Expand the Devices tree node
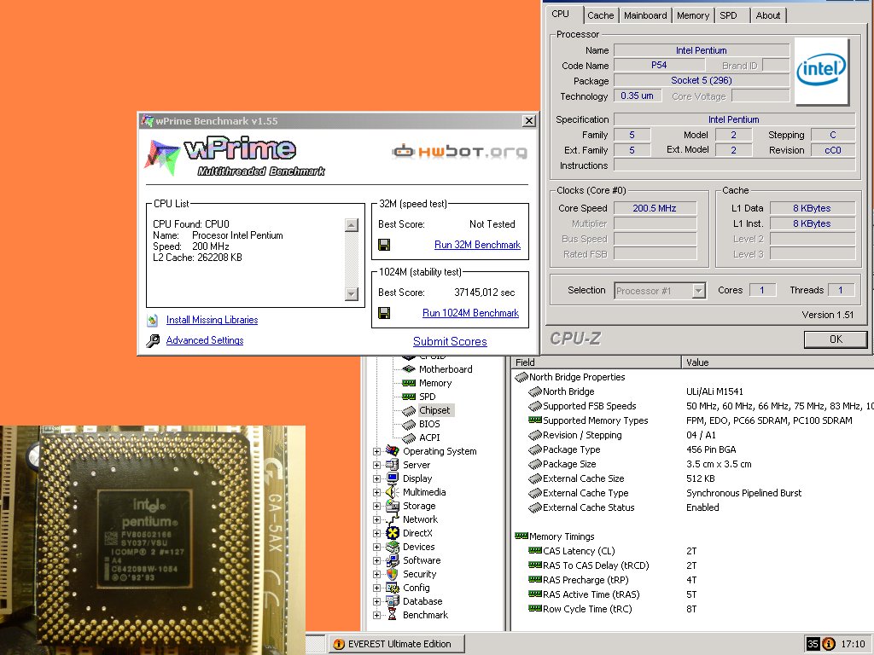 coord(376,547)
